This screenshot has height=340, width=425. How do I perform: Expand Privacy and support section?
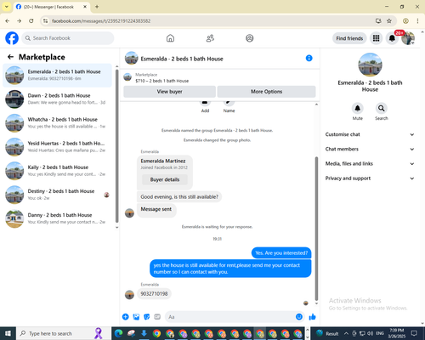point(370,178)
